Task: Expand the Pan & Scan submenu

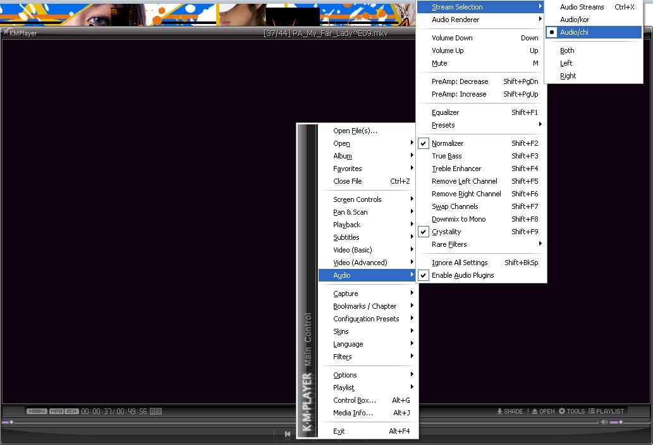Action: coord(367,212)
